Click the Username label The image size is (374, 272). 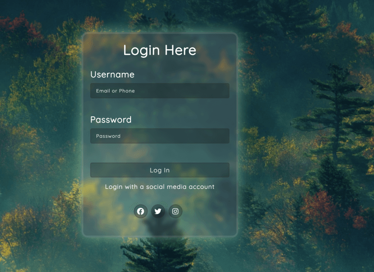pos(112,74)
